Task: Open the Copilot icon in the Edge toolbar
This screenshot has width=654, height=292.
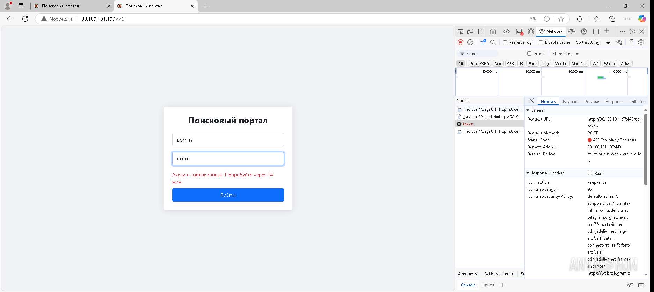Action: (x=642, y=19)
